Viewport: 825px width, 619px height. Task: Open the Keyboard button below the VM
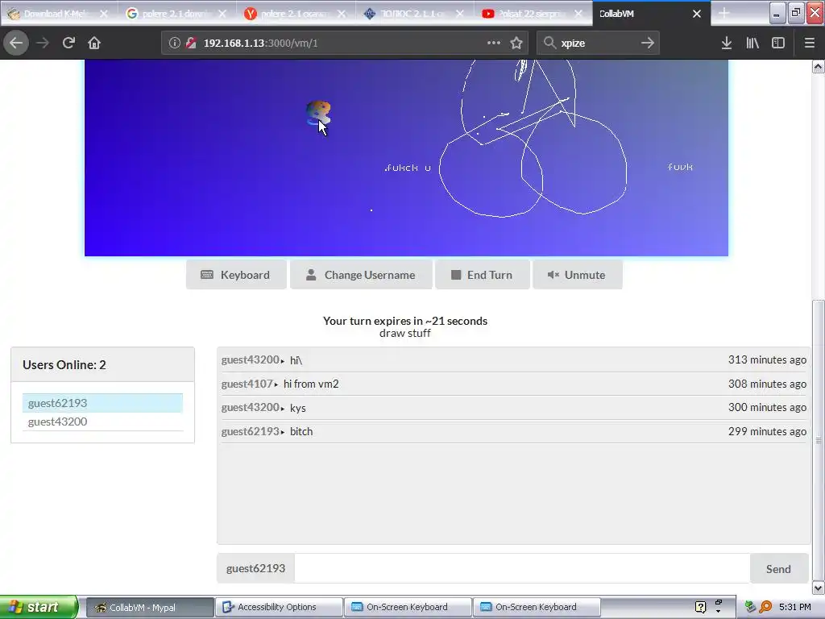tap(236, 275)
